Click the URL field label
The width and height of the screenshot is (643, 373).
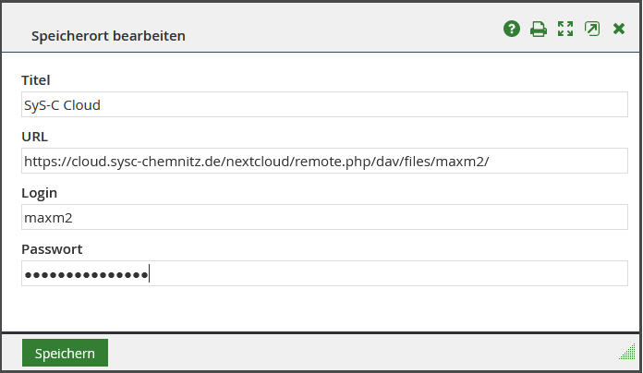(x=34, y=137)
